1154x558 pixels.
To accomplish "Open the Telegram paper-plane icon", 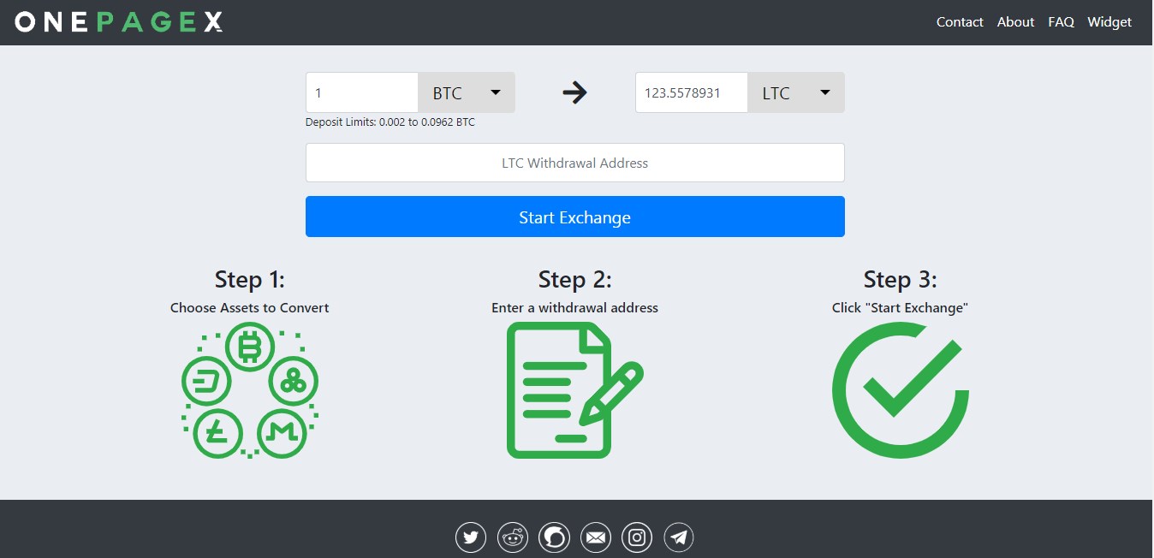I will 679,537.
